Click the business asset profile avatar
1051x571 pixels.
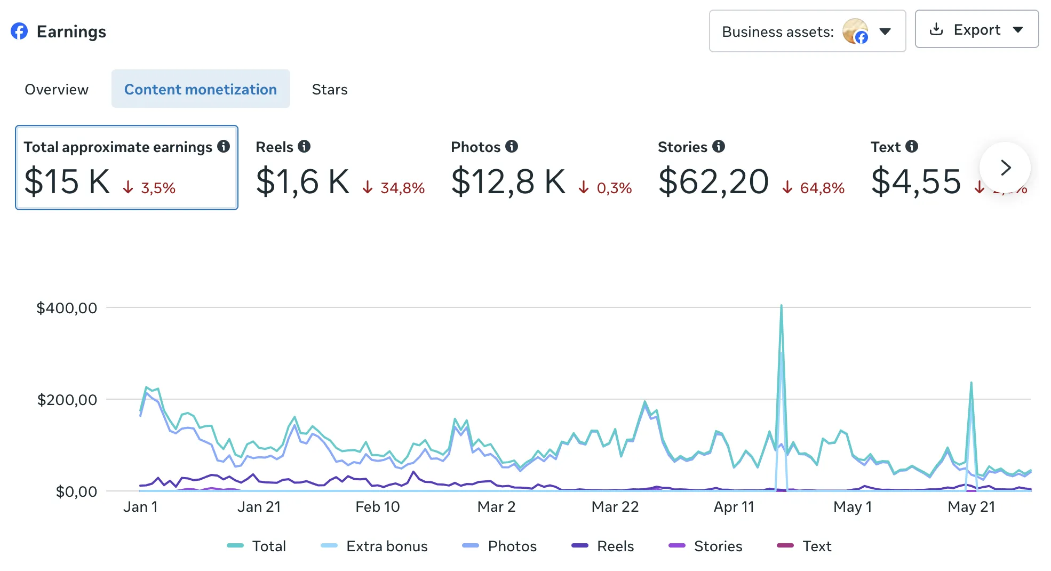pyautogui.click(x=855, y=31)
